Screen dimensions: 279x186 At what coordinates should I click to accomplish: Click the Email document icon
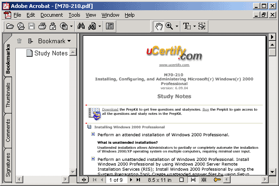point(64,27)
